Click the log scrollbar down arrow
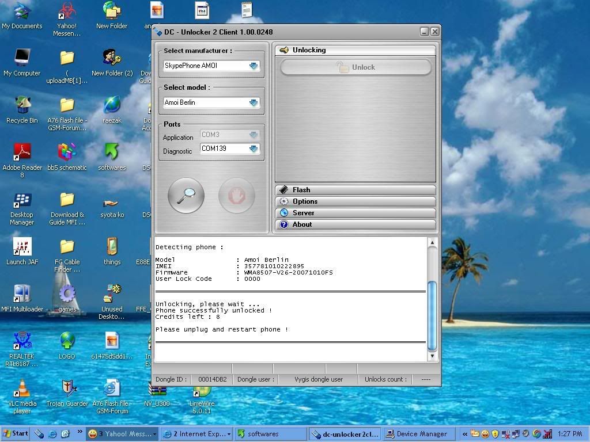This screenshot has height=442, width=590. pyautogui.click(x=432, y=356)
